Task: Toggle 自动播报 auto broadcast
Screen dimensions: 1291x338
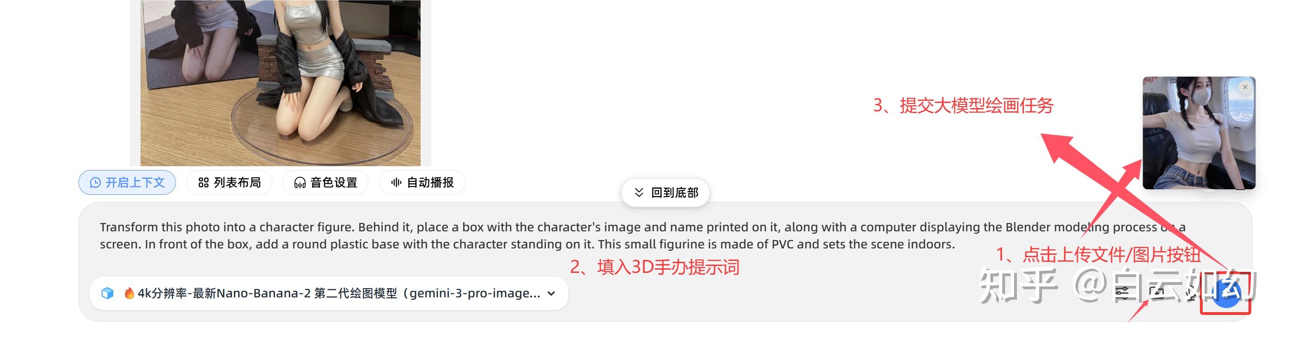Action: pyautogui.click(x=422, y=182)
